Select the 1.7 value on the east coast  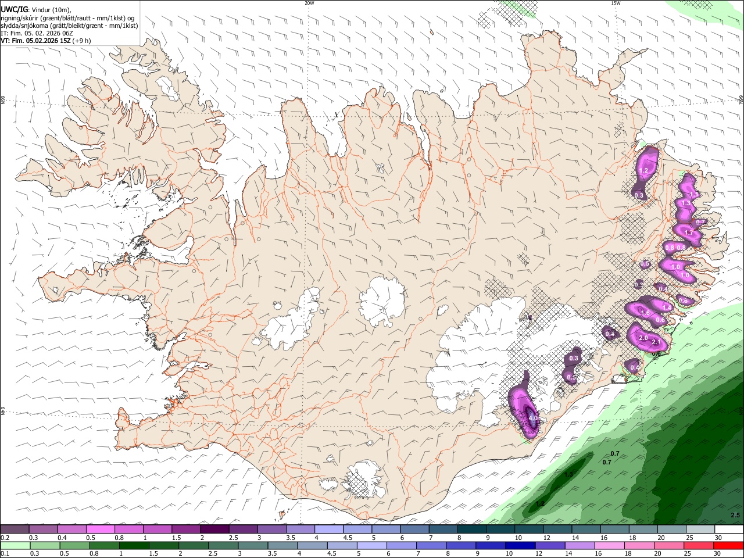689,233
